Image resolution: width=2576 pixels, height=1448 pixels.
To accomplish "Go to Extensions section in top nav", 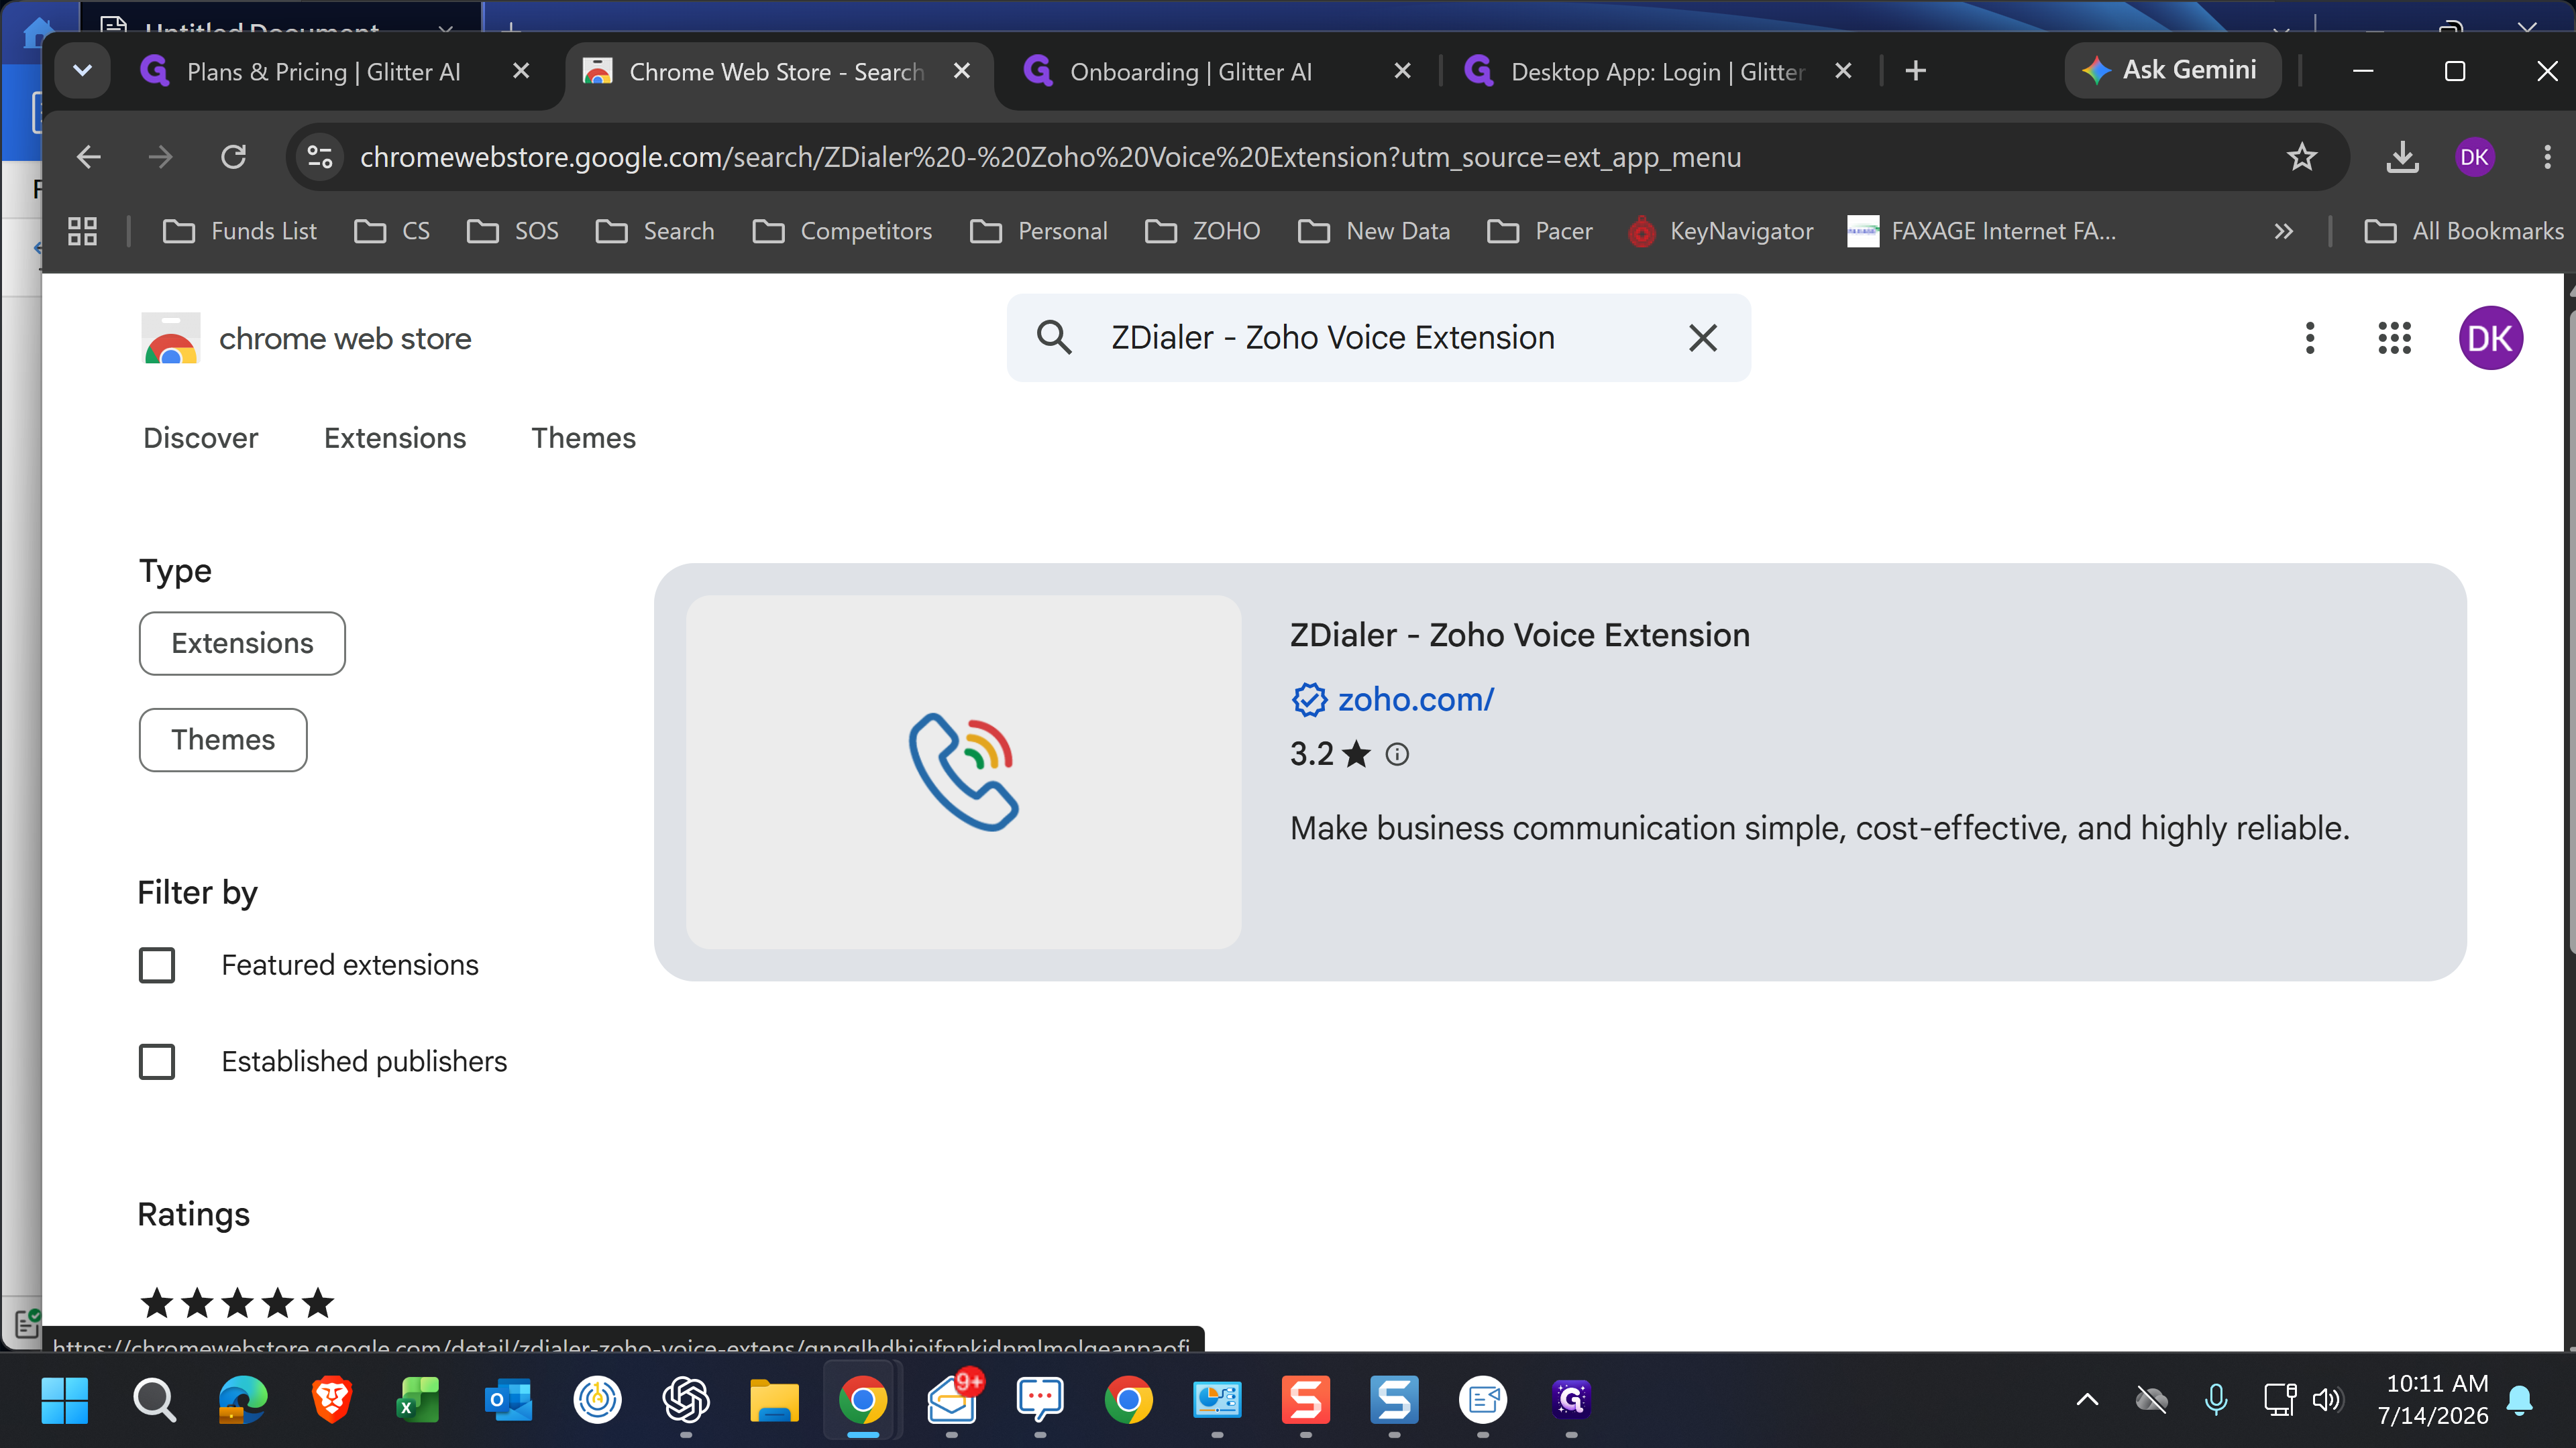I will [x=395, y=438].
